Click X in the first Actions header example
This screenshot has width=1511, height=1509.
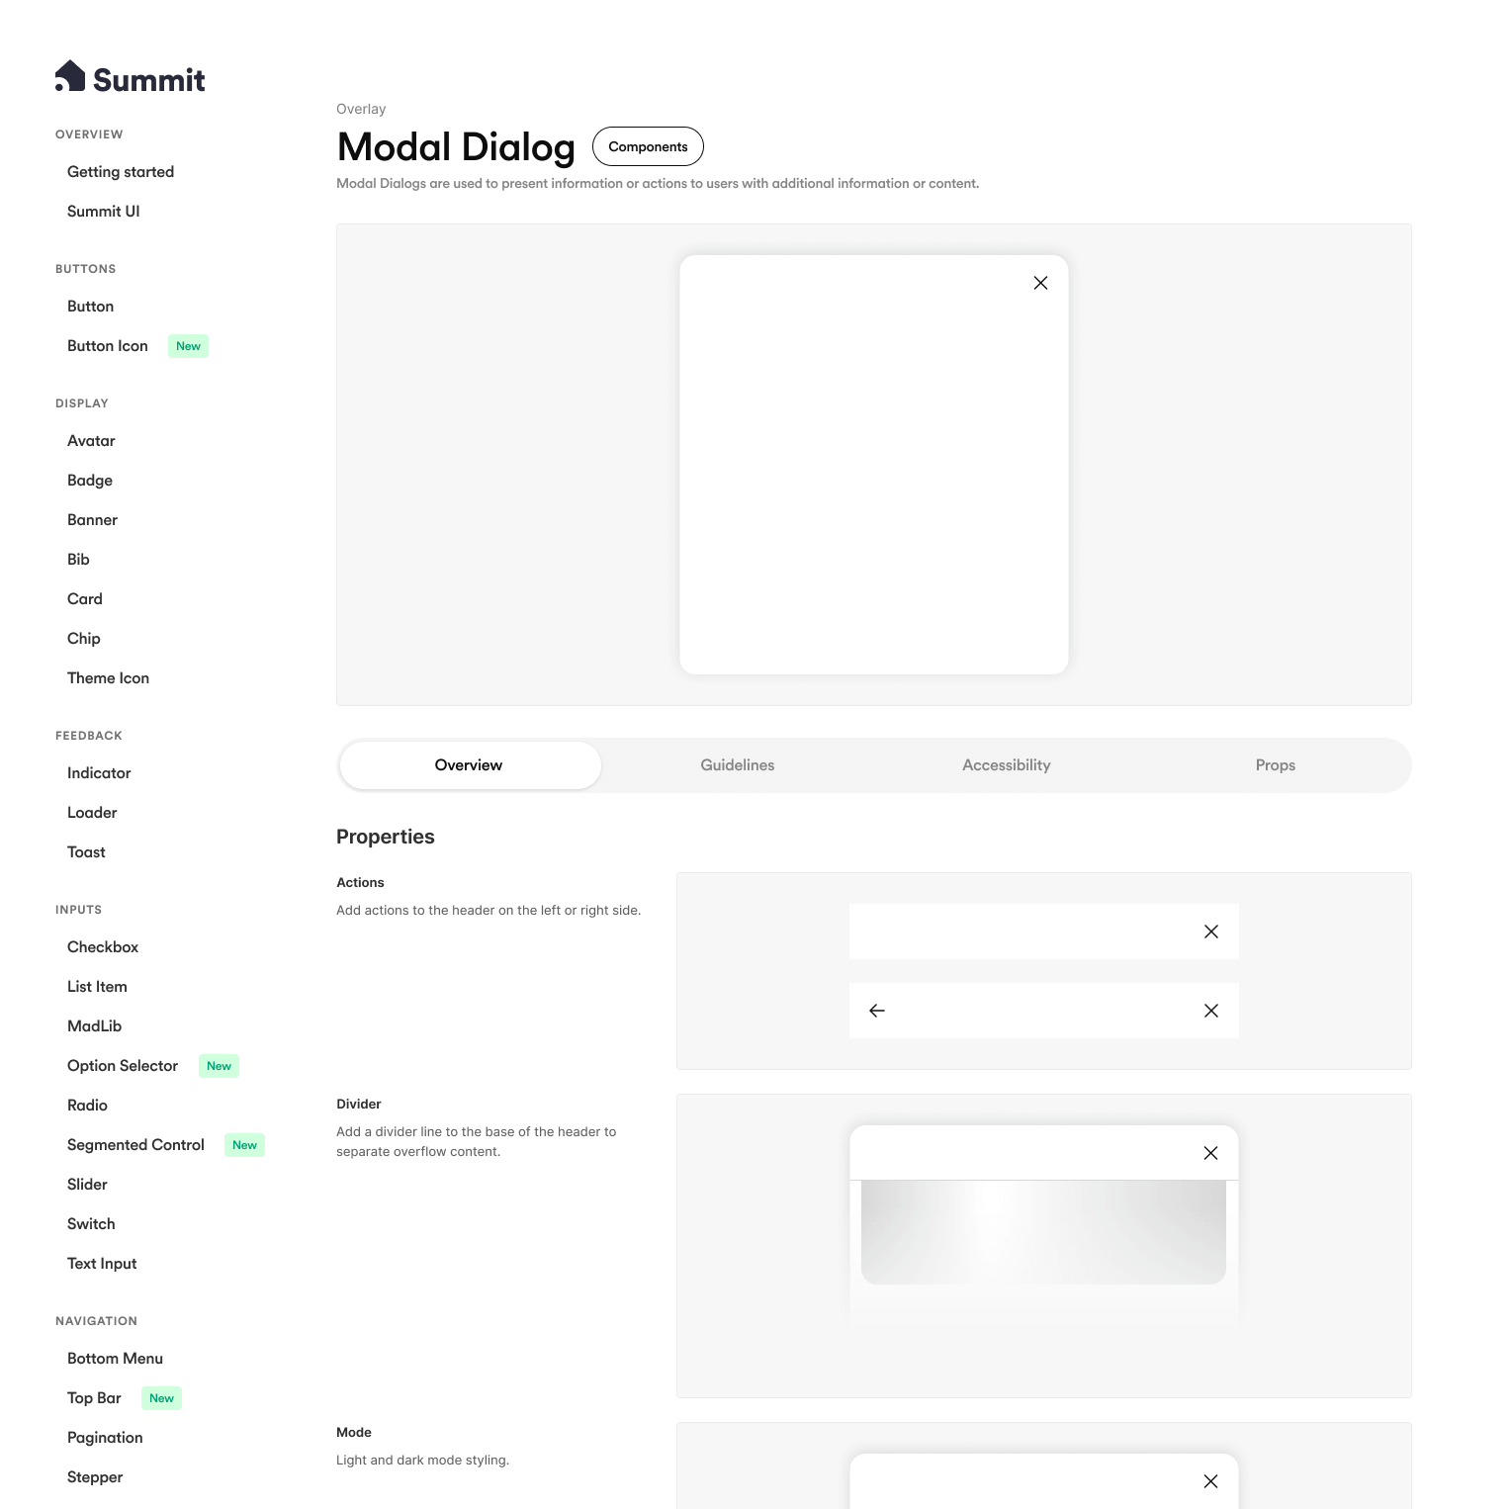1210,932
